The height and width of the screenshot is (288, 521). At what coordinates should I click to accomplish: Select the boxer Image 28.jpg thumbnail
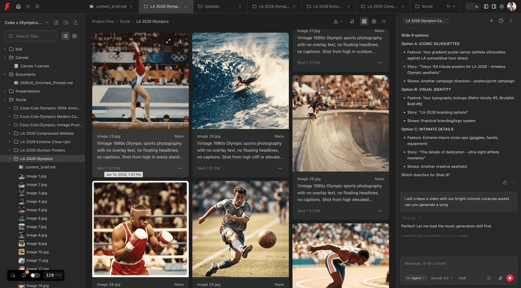(x=140, y=229)
